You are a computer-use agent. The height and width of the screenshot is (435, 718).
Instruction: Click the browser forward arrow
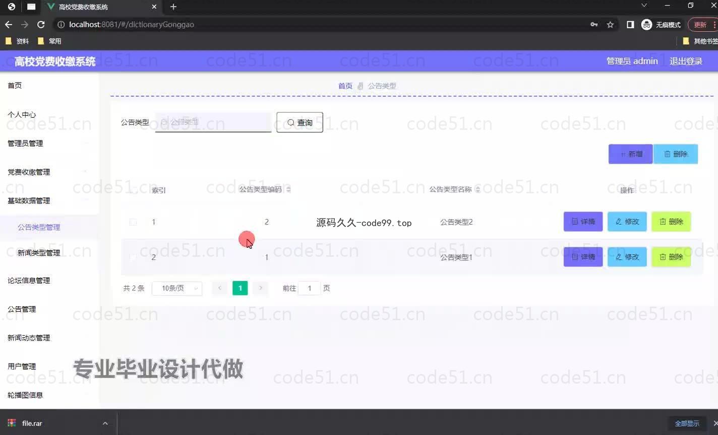pos(25,25)
